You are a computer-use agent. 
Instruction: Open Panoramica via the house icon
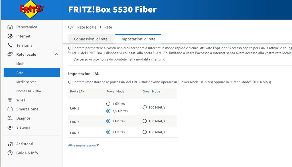coord(10,27)
